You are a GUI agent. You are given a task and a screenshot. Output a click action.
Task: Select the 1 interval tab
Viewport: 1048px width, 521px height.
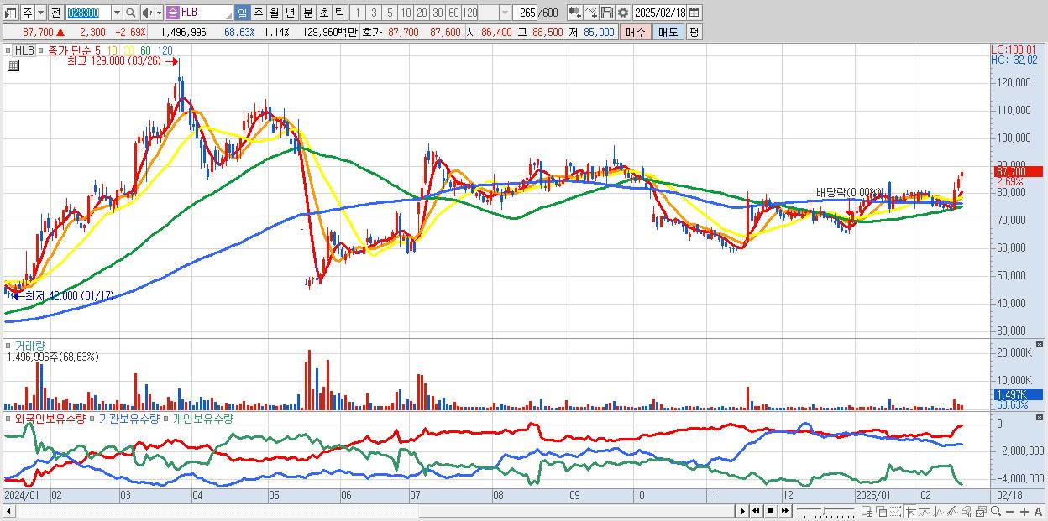pos(357,13)
